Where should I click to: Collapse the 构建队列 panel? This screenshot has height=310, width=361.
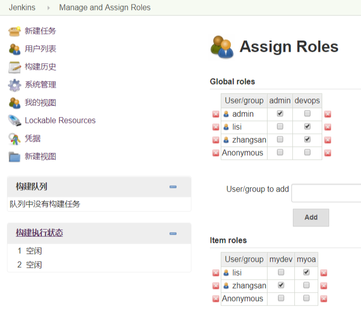(173, 187)
